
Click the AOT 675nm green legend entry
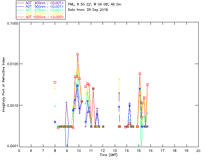[x=40, y=10]
